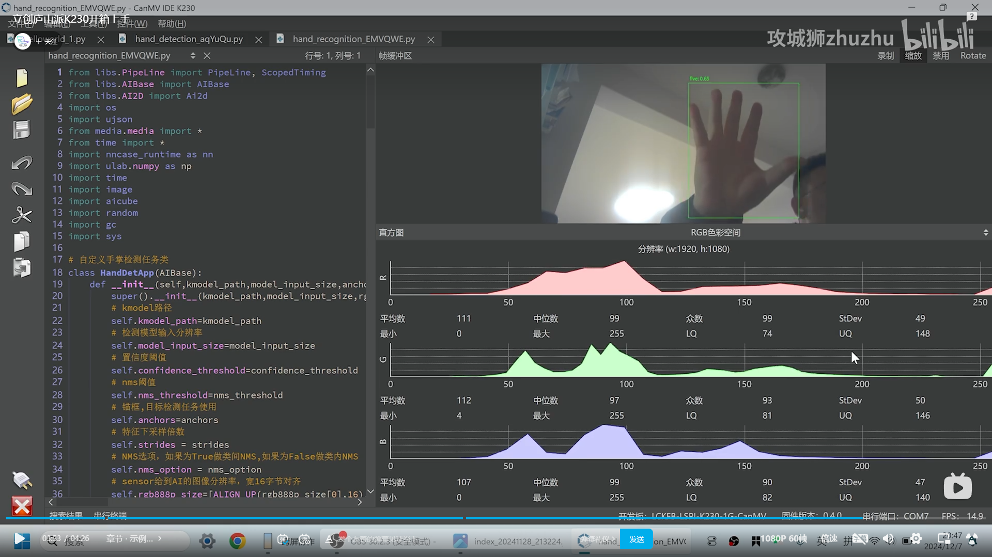Click the camera frame buffer preview image

click(x=683, y=144)
